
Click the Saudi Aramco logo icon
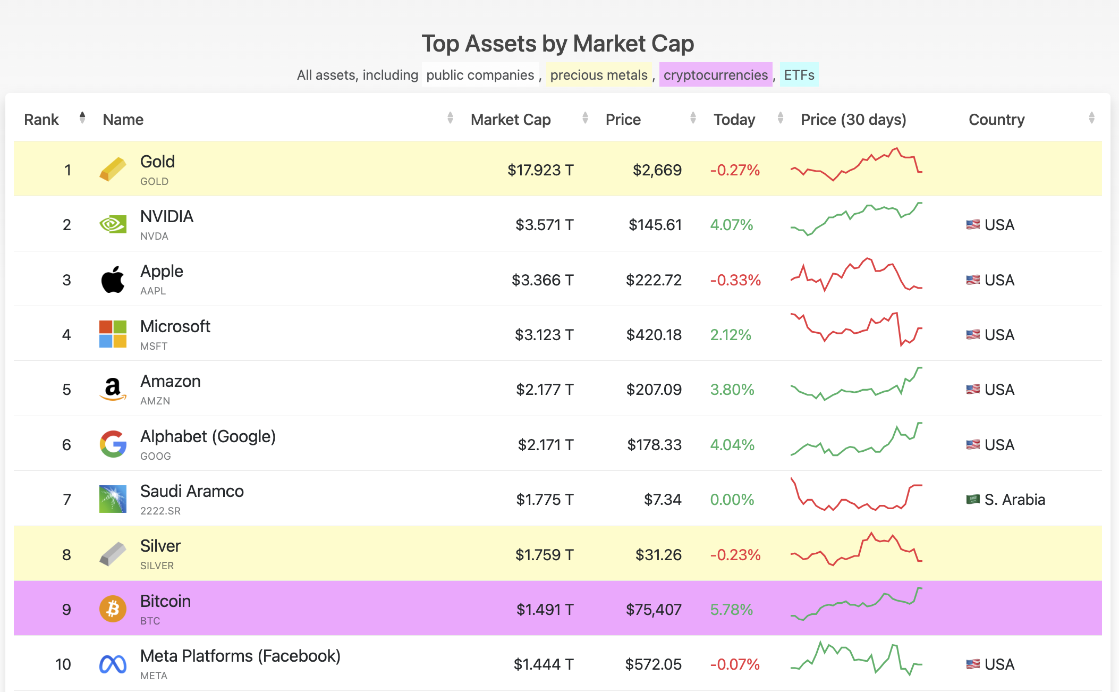pos(113,499)
